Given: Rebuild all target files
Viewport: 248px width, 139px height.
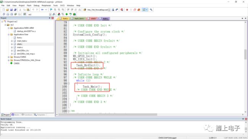Looking at the screenshot, I should pos(11,14).
